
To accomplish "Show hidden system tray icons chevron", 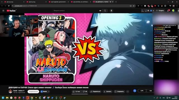I will pos(154,98).
